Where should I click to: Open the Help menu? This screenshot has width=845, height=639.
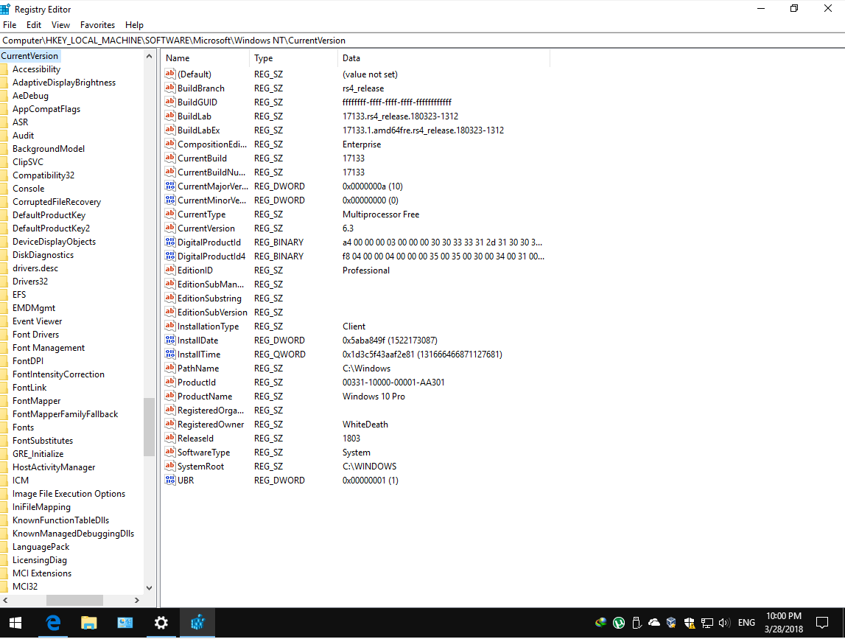134,25
